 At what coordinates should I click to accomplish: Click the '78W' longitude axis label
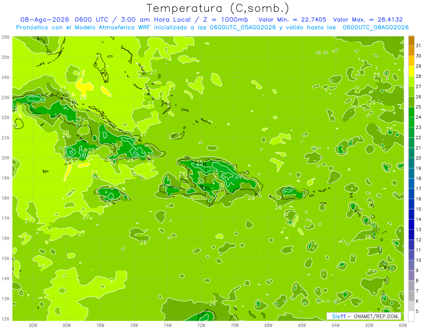[100, 325]
